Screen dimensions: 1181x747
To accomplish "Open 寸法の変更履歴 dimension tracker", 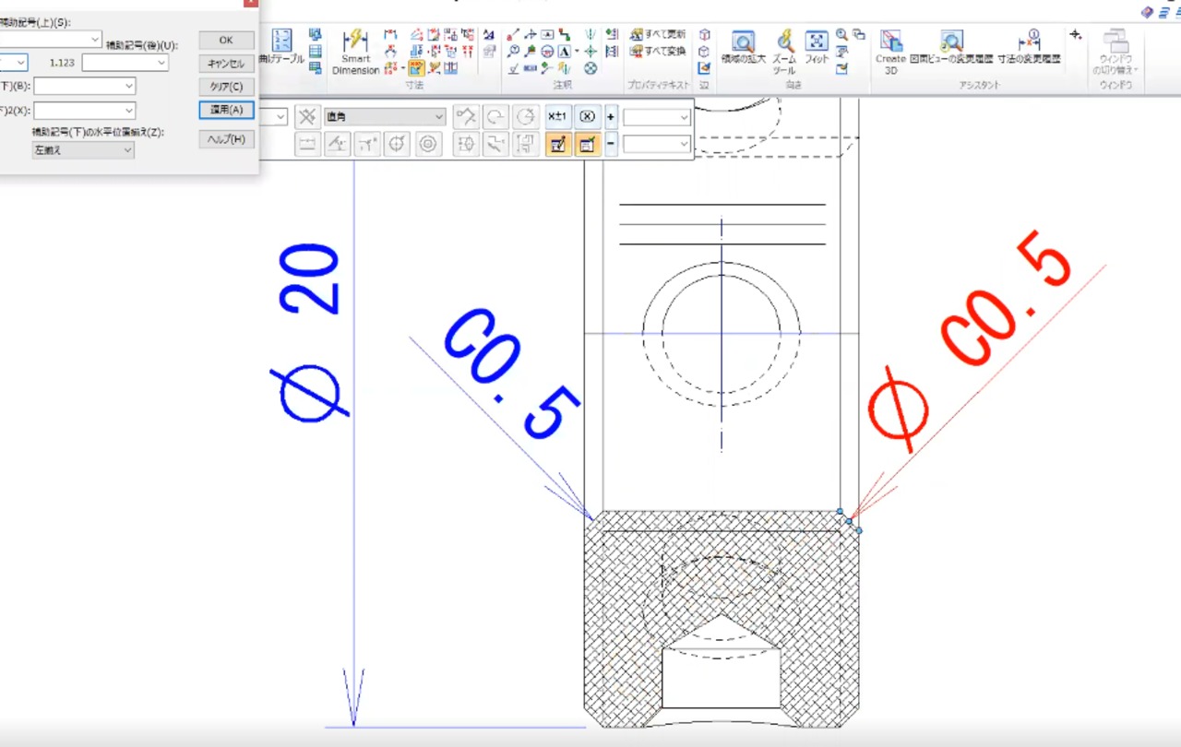I will tap(1029, 48).
